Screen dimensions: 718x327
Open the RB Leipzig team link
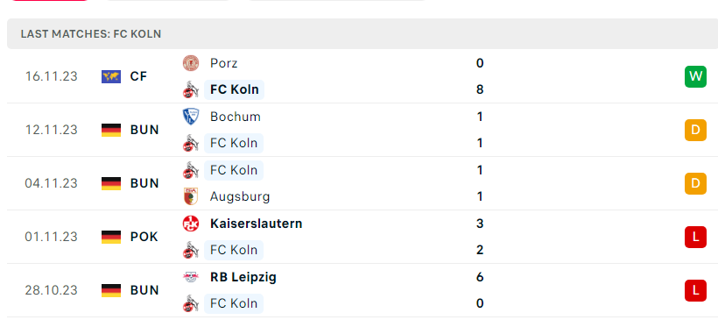(x=243, y=277)
